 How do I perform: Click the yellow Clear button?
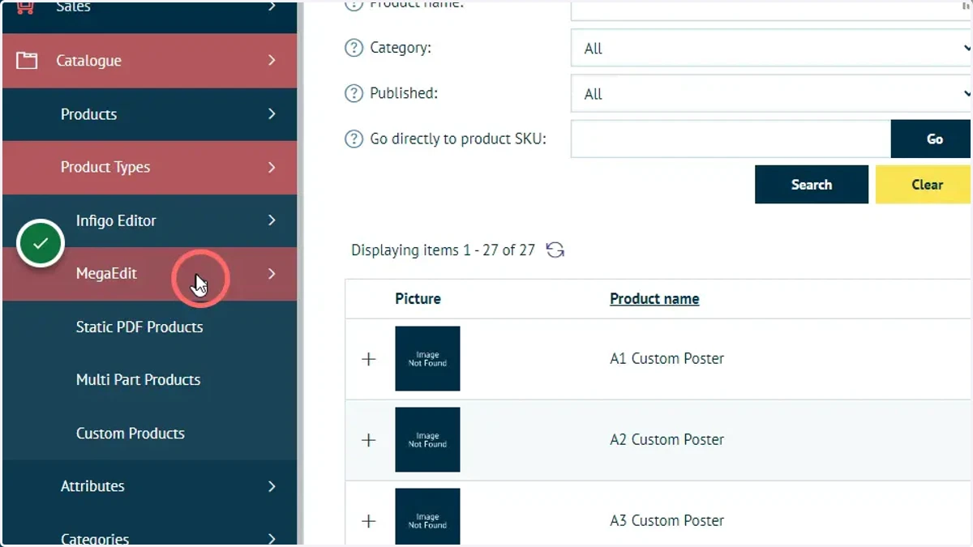pos(924,185)
